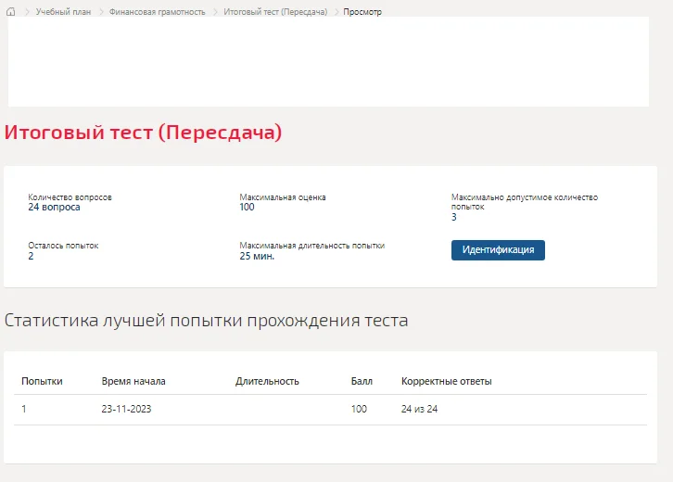673x482 pixels.
Task: Open Итоговый тест (Пересдача) breadcrumb link
Action: [275, 12]
